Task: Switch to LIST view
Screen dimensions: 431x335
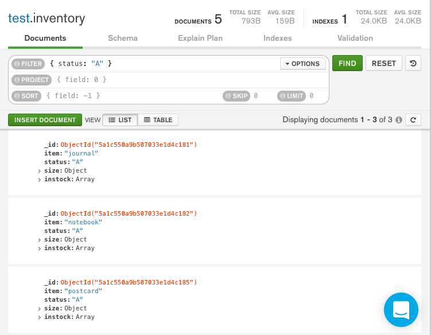Action: coord(120,120)
